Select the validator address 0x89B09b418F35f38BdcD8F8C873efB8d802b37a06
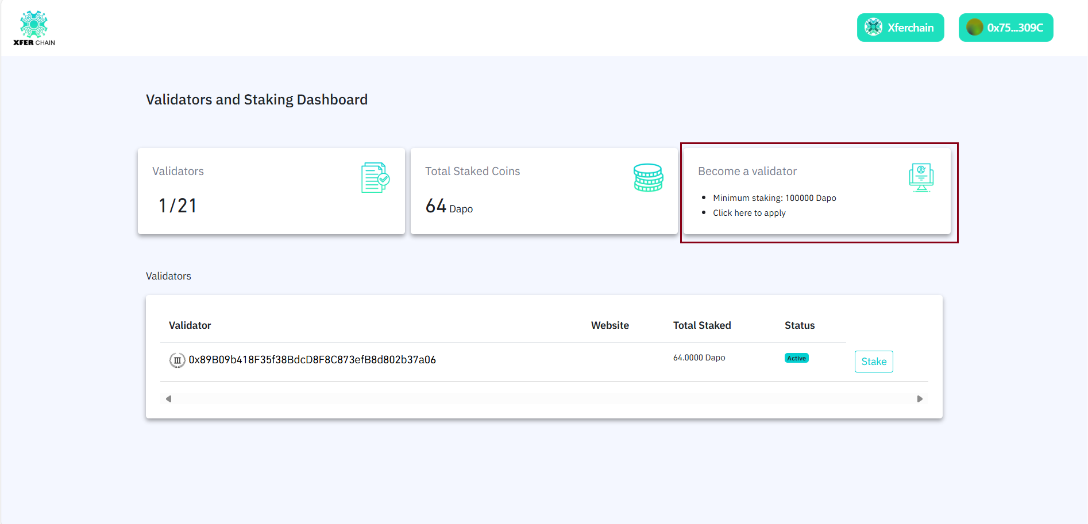The height and width of the screenshot is (524, 1088). (x=312, y=360)
